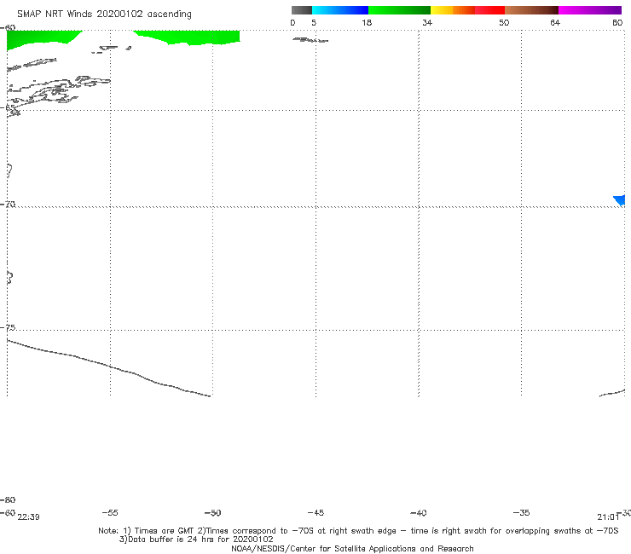Pick the magenta-purple segment of the color bar
This screenshot has height=554, width=631.
point(590,10)
